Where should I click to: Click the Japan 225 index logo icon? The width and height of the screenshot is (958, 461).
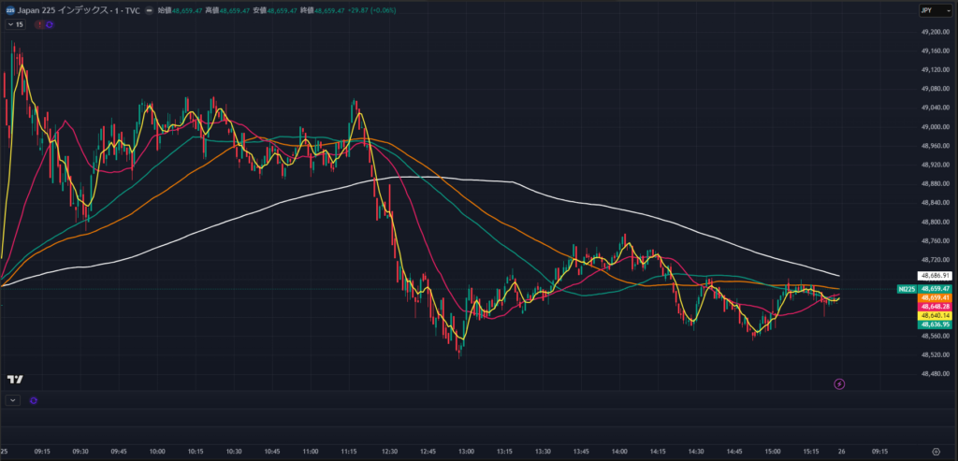coord(9,9)
